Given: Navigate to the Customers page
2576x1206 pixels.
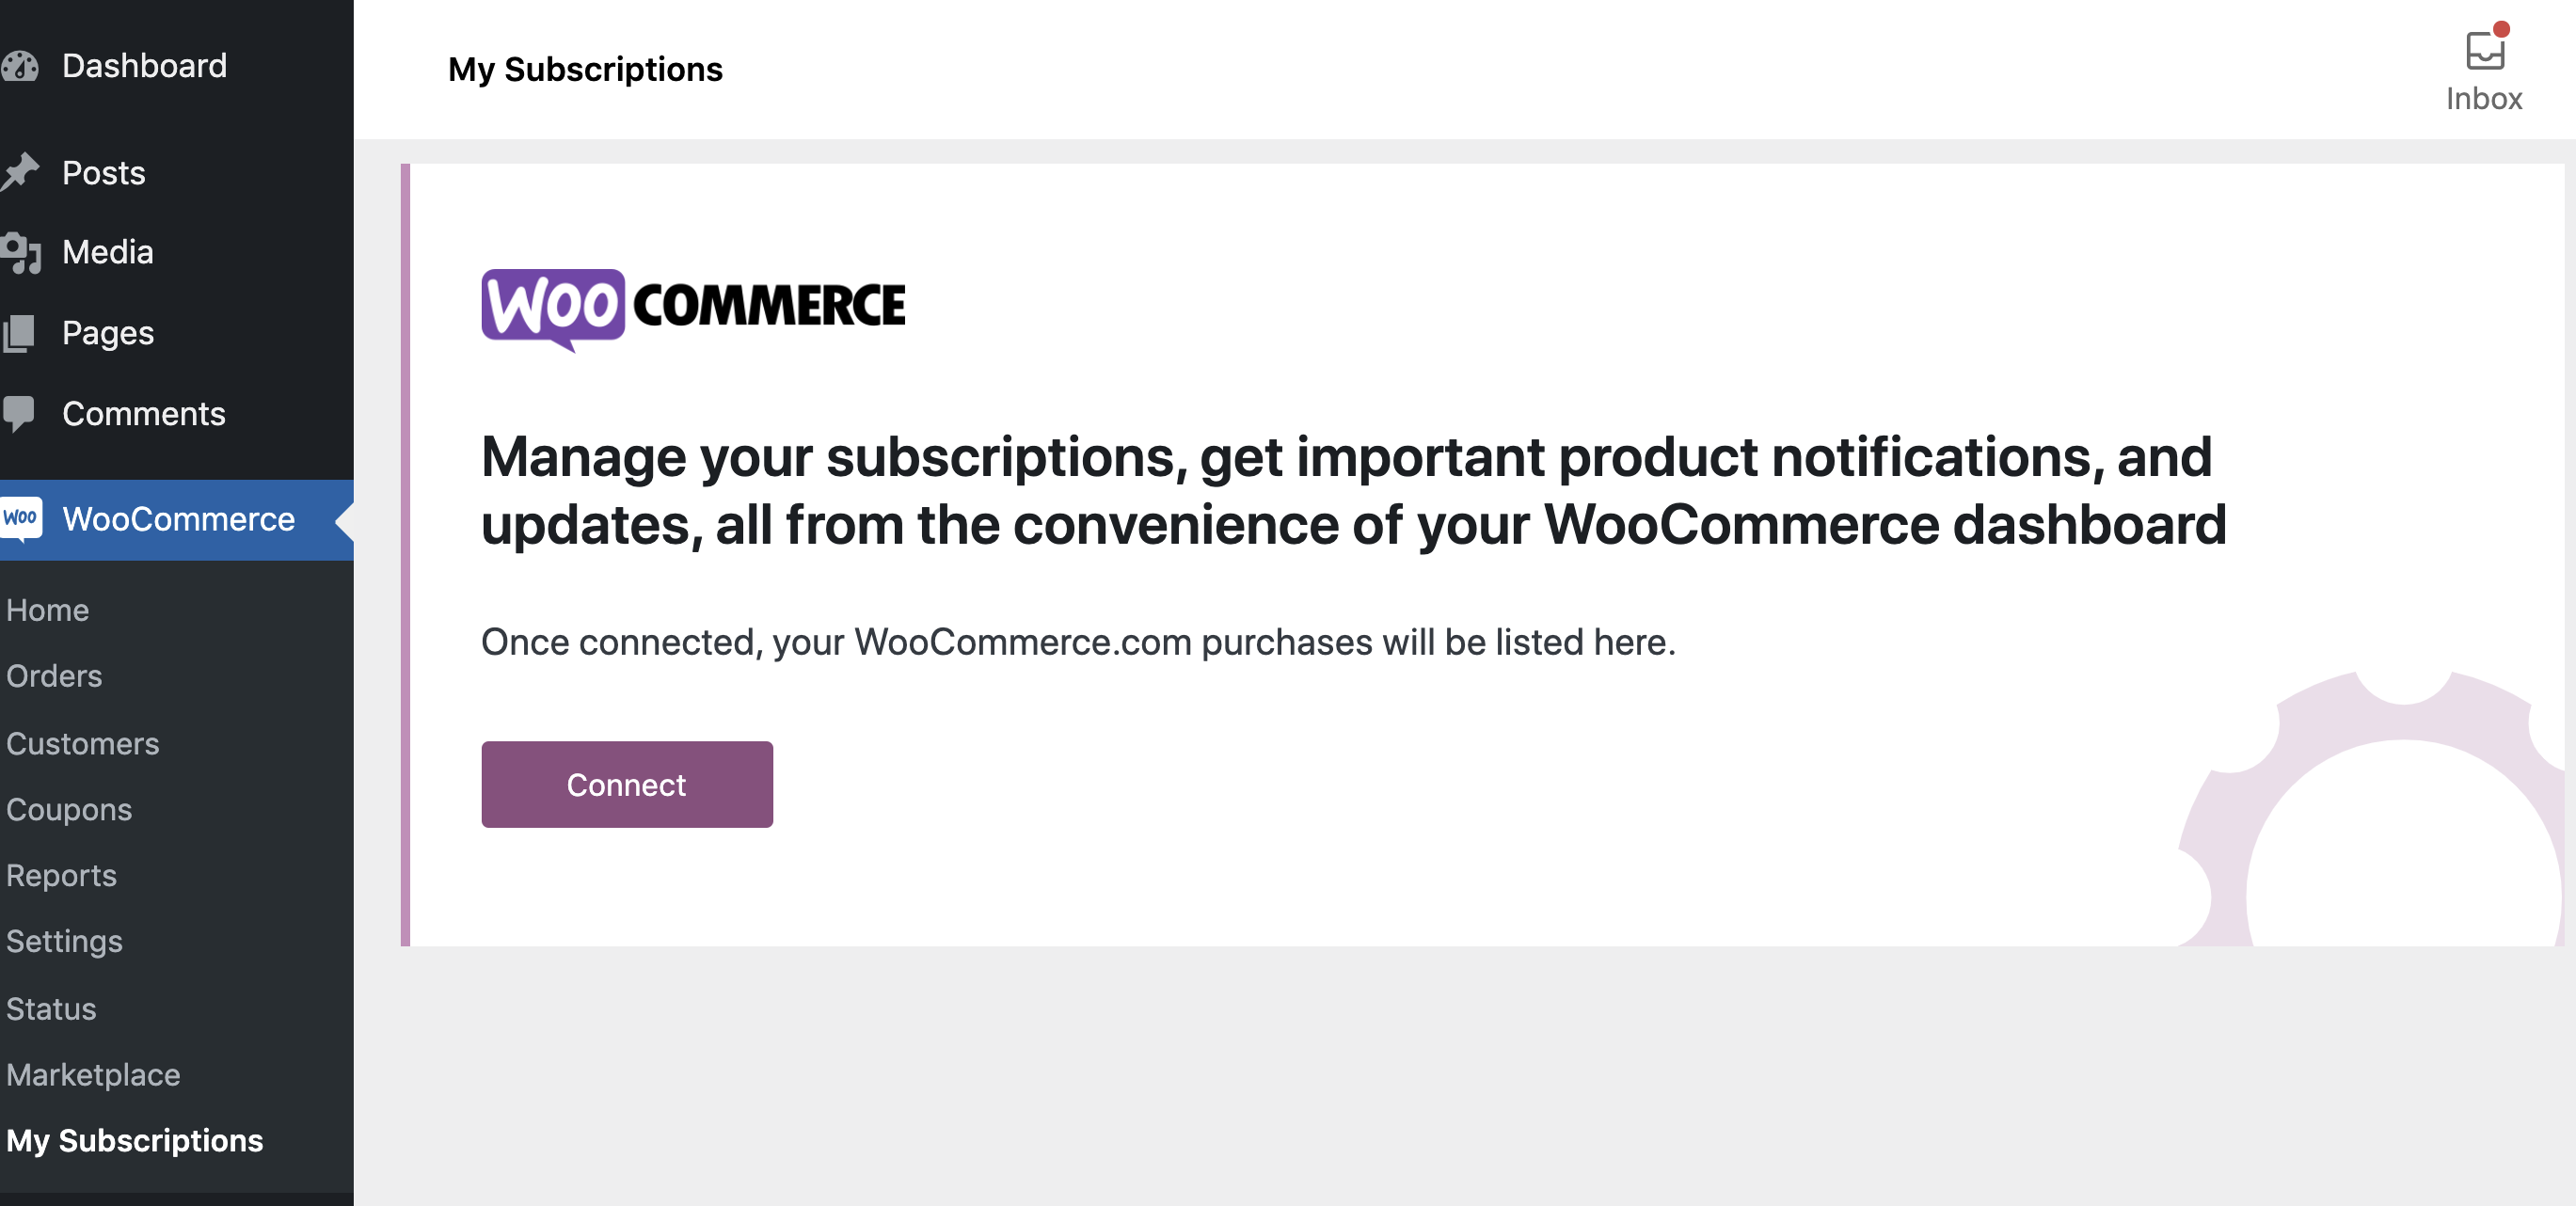Looking at the screenshot, I should pyautogui.click(x=83, y=743).
